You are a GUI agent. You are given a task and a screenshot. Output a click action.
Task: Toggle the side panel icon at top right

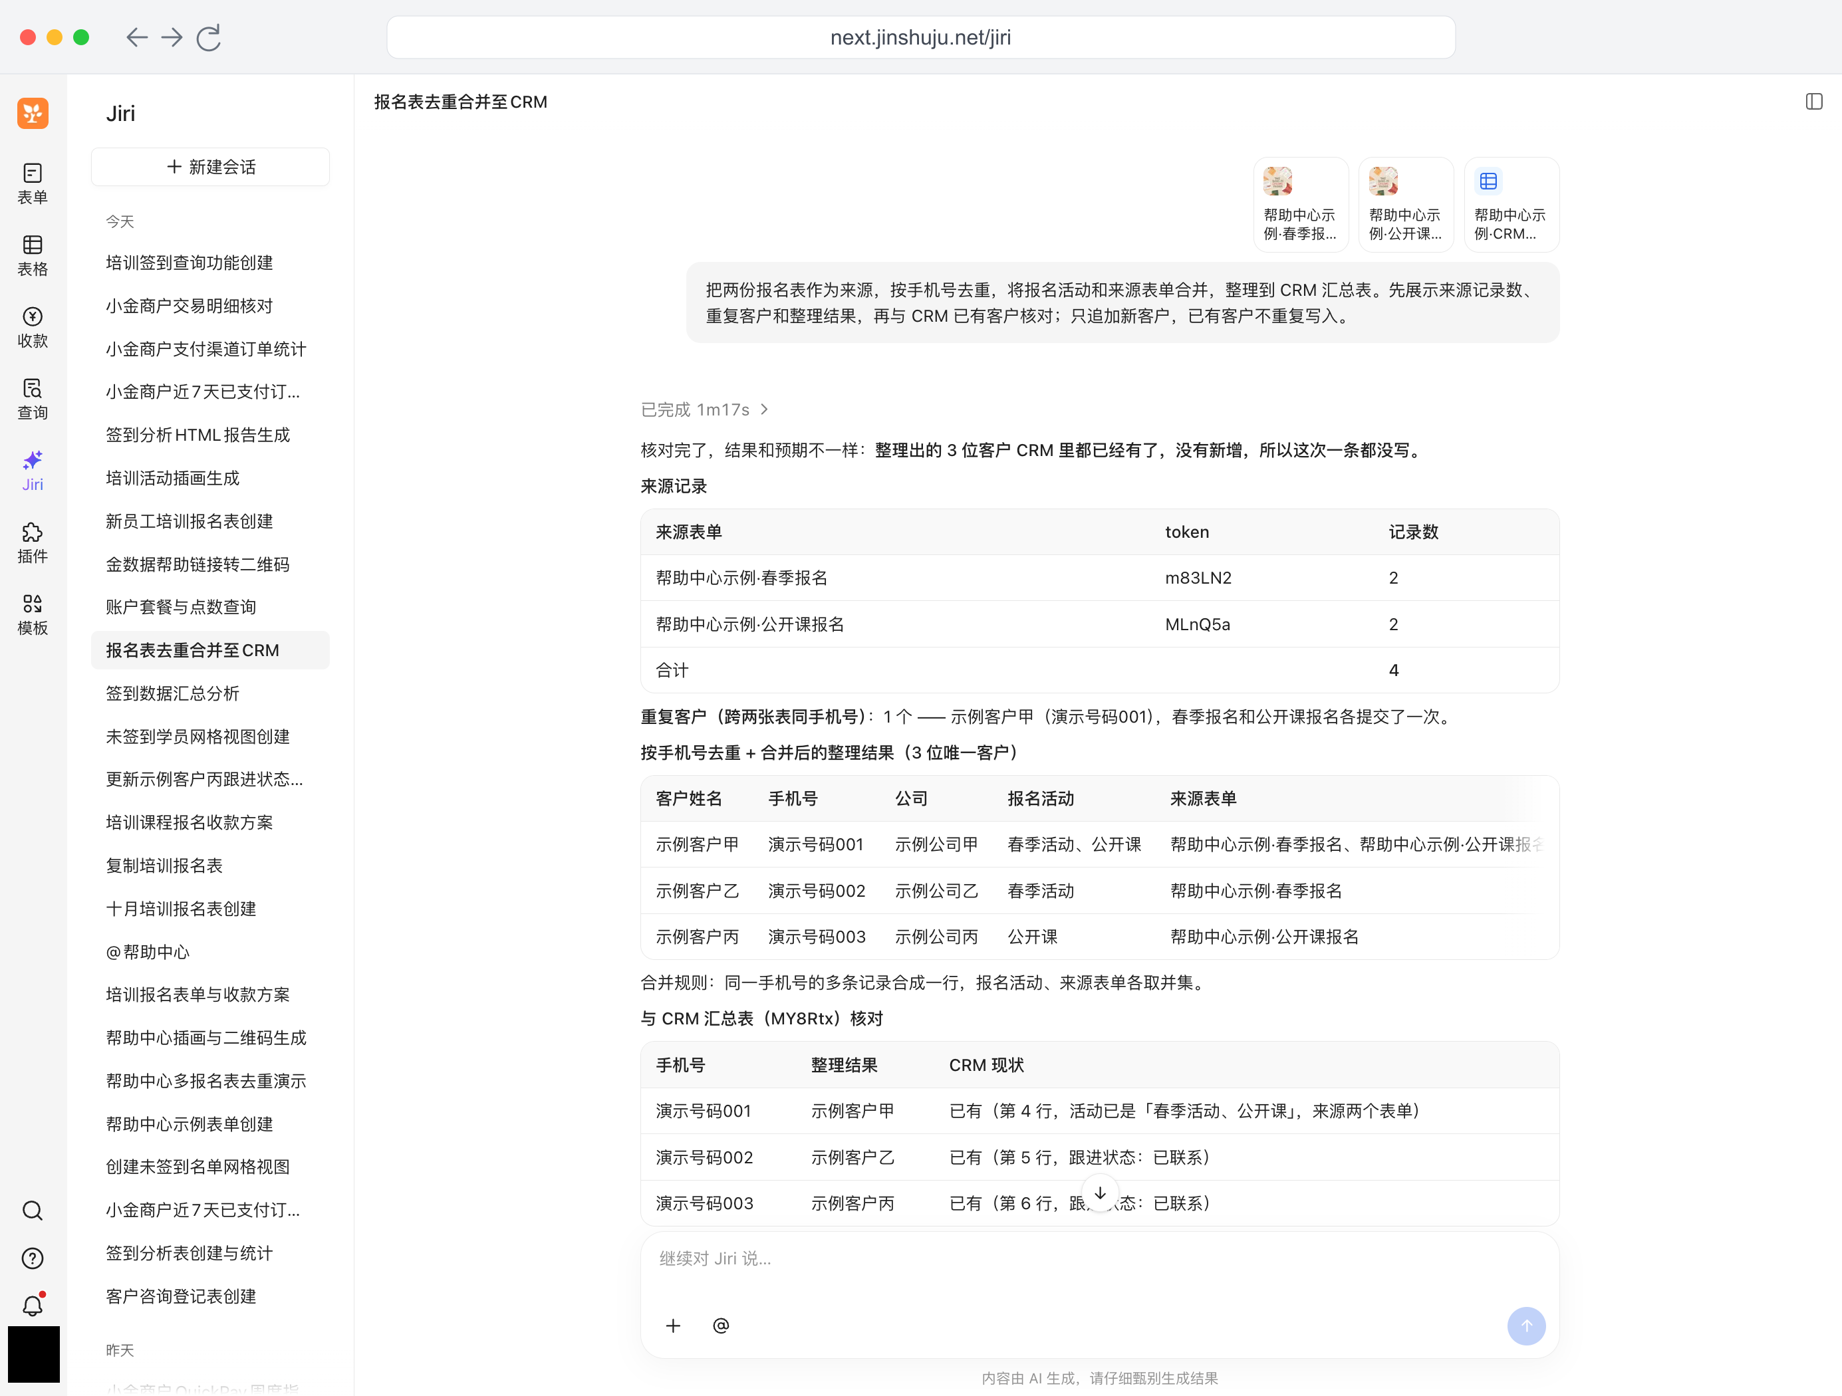point(1813,102)
